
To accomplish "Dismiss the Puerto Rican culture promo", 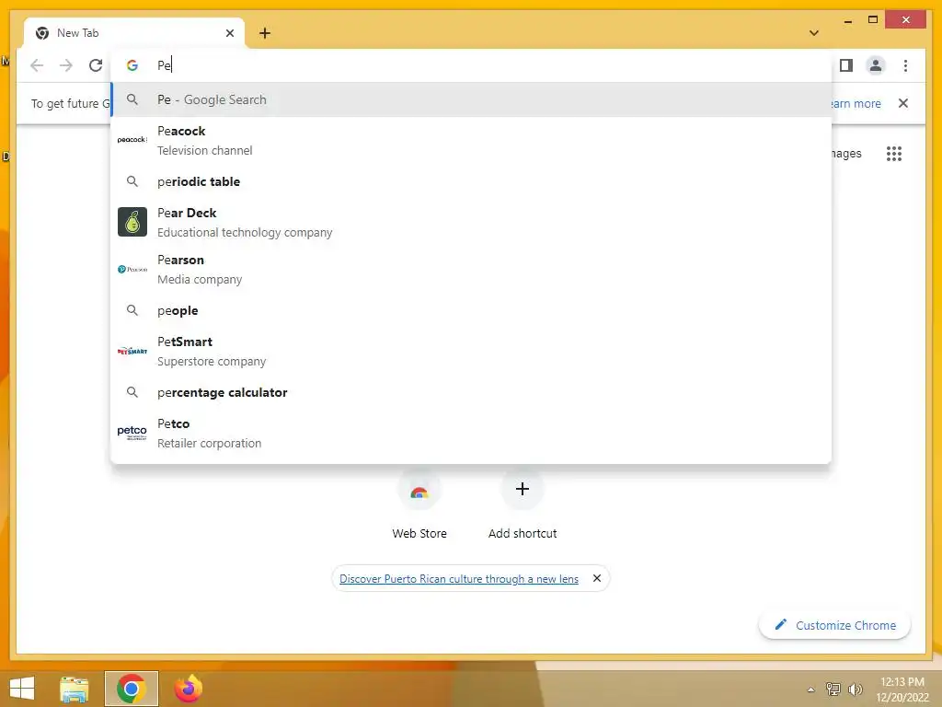I will click(596, 578).
